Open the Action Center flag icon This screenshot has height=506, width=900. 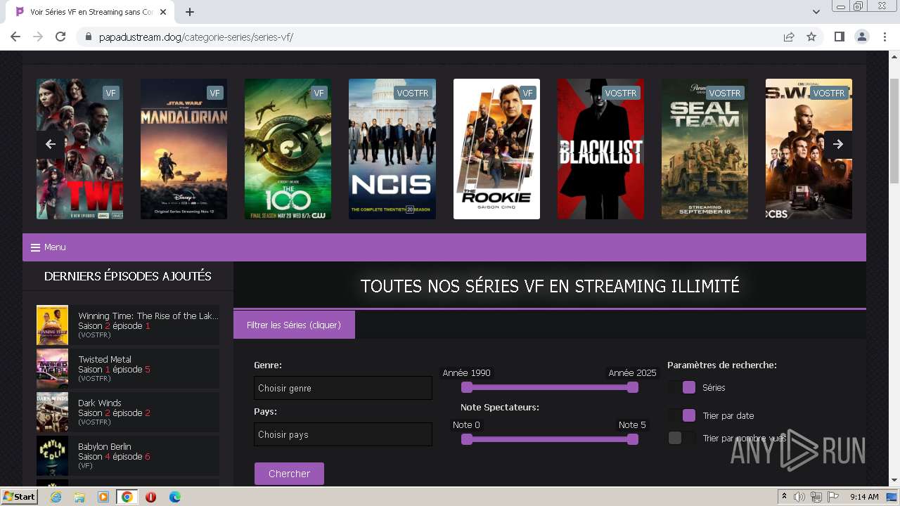pyautogui.click(x=833, y=497)
